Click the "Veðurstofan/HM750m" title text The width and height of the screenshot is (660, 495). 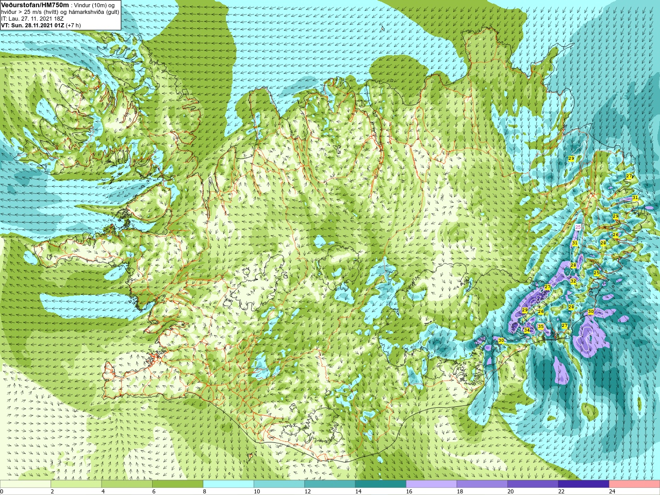pyautogui.click(x=35, y=5)
